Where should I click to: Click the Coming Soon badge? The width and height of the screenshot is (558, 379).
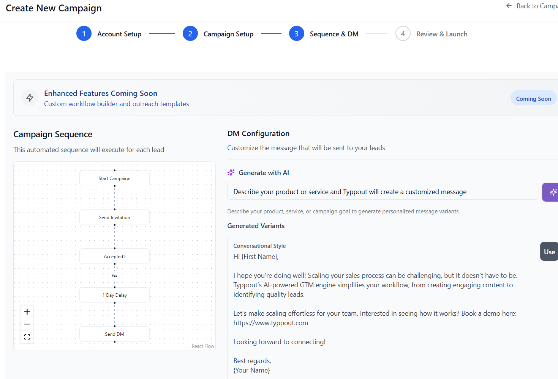click(x=533, y=99)
